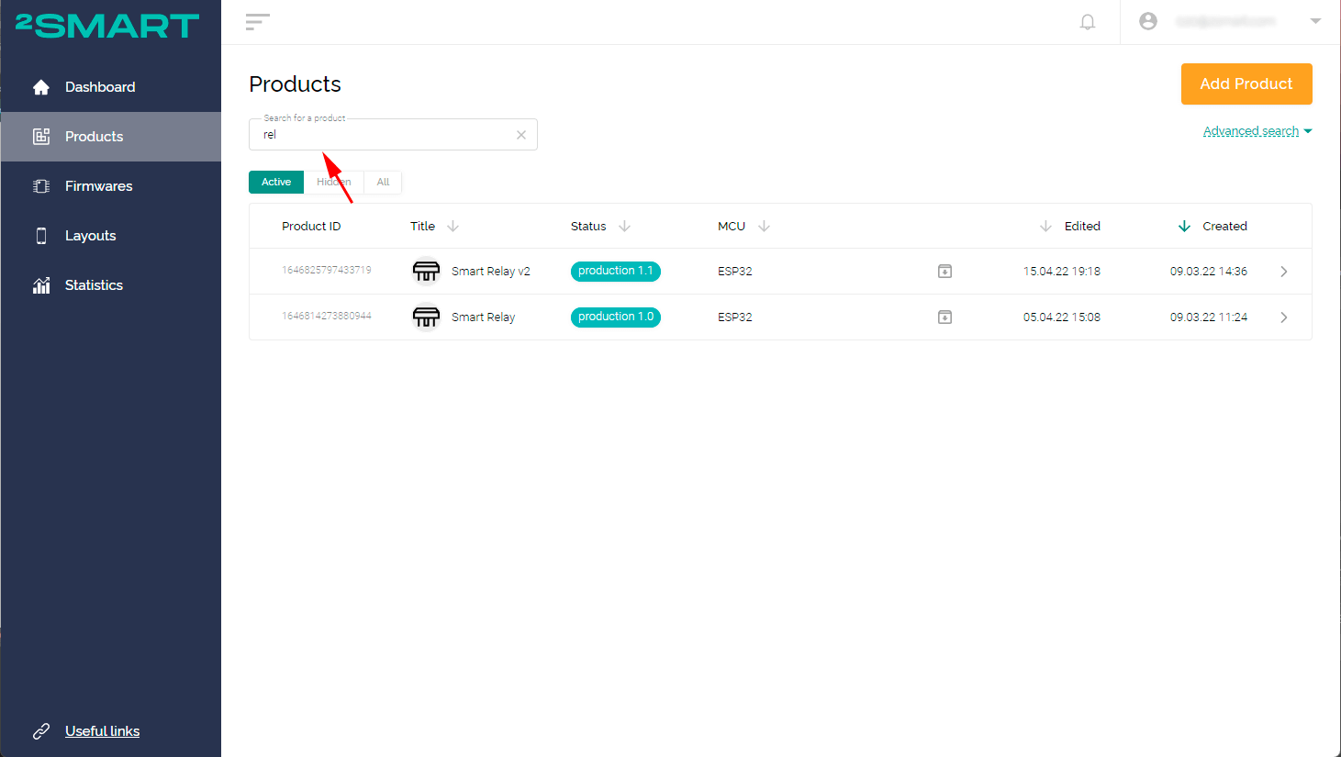The height and width of the screenshot is (757, 1341).
Task: Click the Add Product button
Action: [x=1246, y=83]
